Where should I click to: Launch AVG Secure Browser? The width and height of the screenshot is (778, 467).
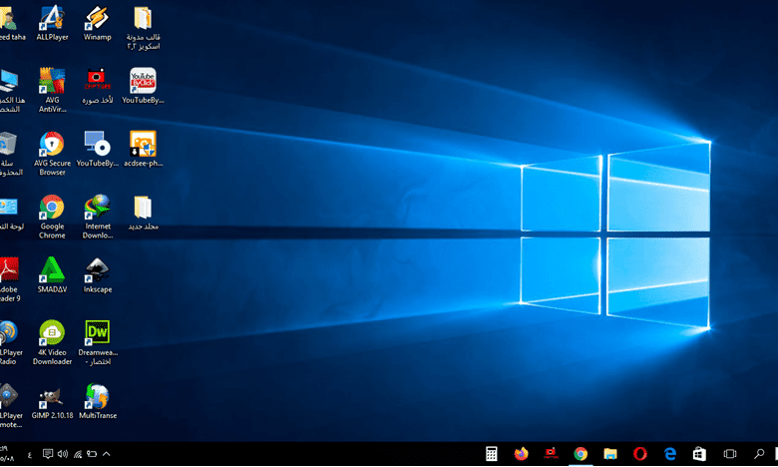pos(52,154)
